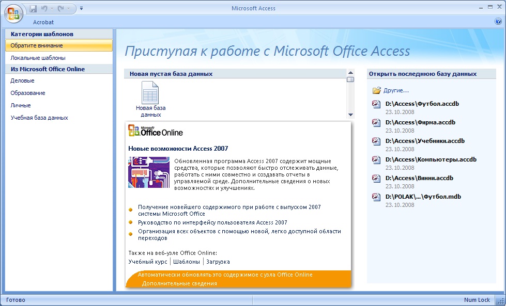Screen dimensions: 506x306
Task: Click the Undo arrow icon
Action: tap(44, 9)
